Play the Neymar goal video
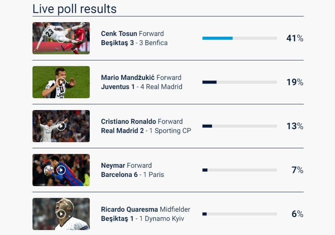335x235 pixels. pos(61,170)
